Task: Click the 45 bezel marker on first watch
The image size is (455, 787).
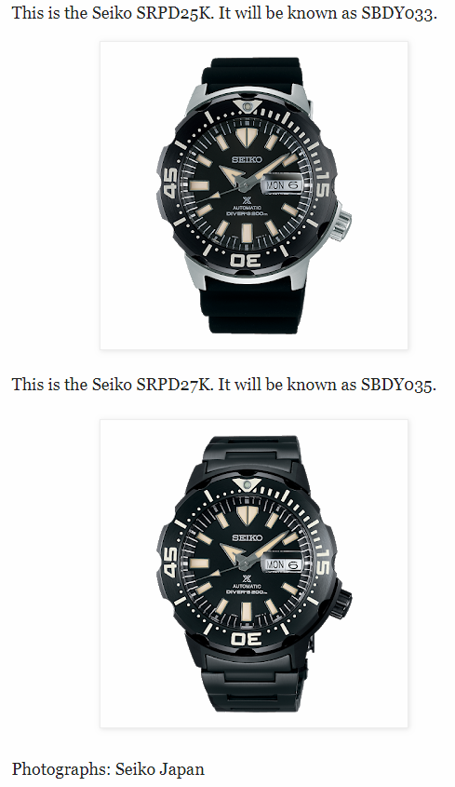Action: (x=170, y=183)
